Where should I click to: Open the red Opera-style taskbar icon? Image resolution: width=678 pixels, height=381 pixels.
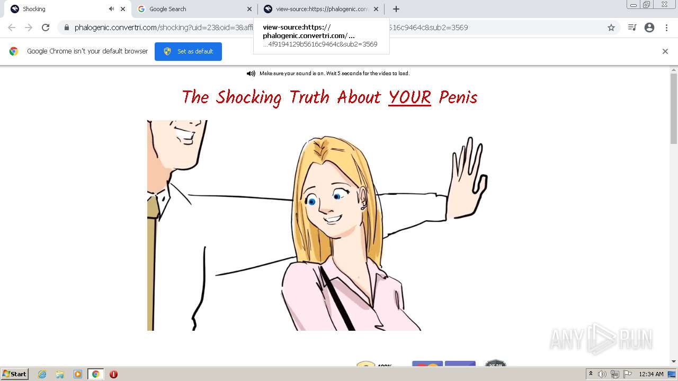(x=113, y=374)
